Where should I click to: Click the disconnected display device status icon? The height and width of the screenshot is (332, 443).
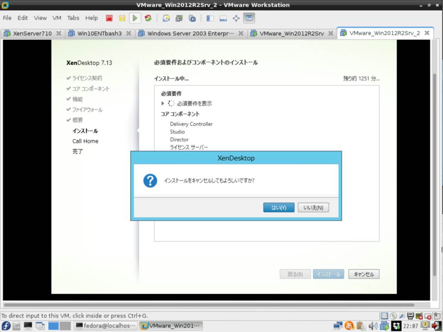pyautogui.click(x=428, y=316)
